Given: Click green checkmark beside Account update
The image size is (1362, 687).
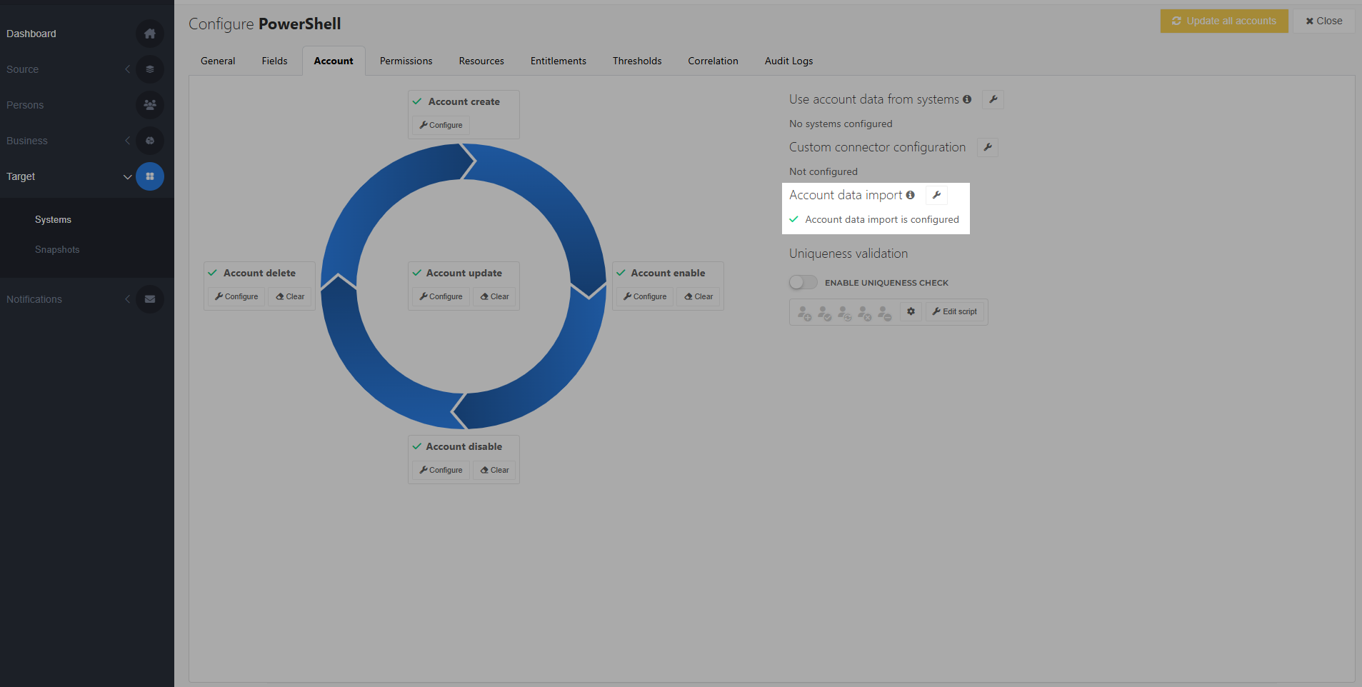Looking at the screenshot, I should click(417, 273).
